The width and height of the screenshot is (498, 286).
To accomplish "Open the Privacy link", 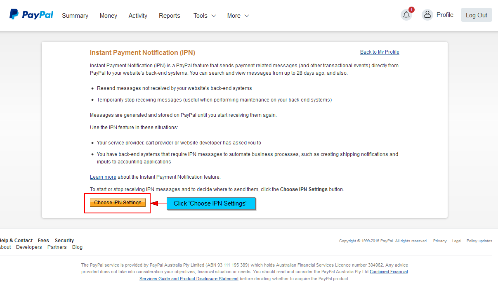I will (x=440, y=241).
